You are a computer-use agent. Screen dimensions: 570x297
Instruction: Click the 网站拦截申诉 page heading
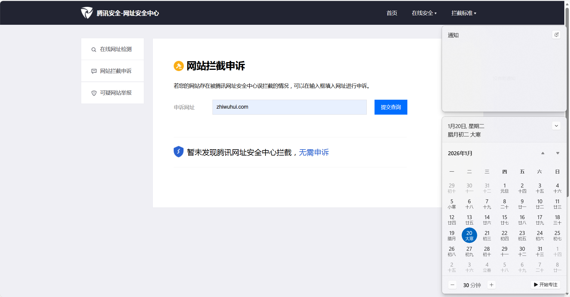click(216, 66)
